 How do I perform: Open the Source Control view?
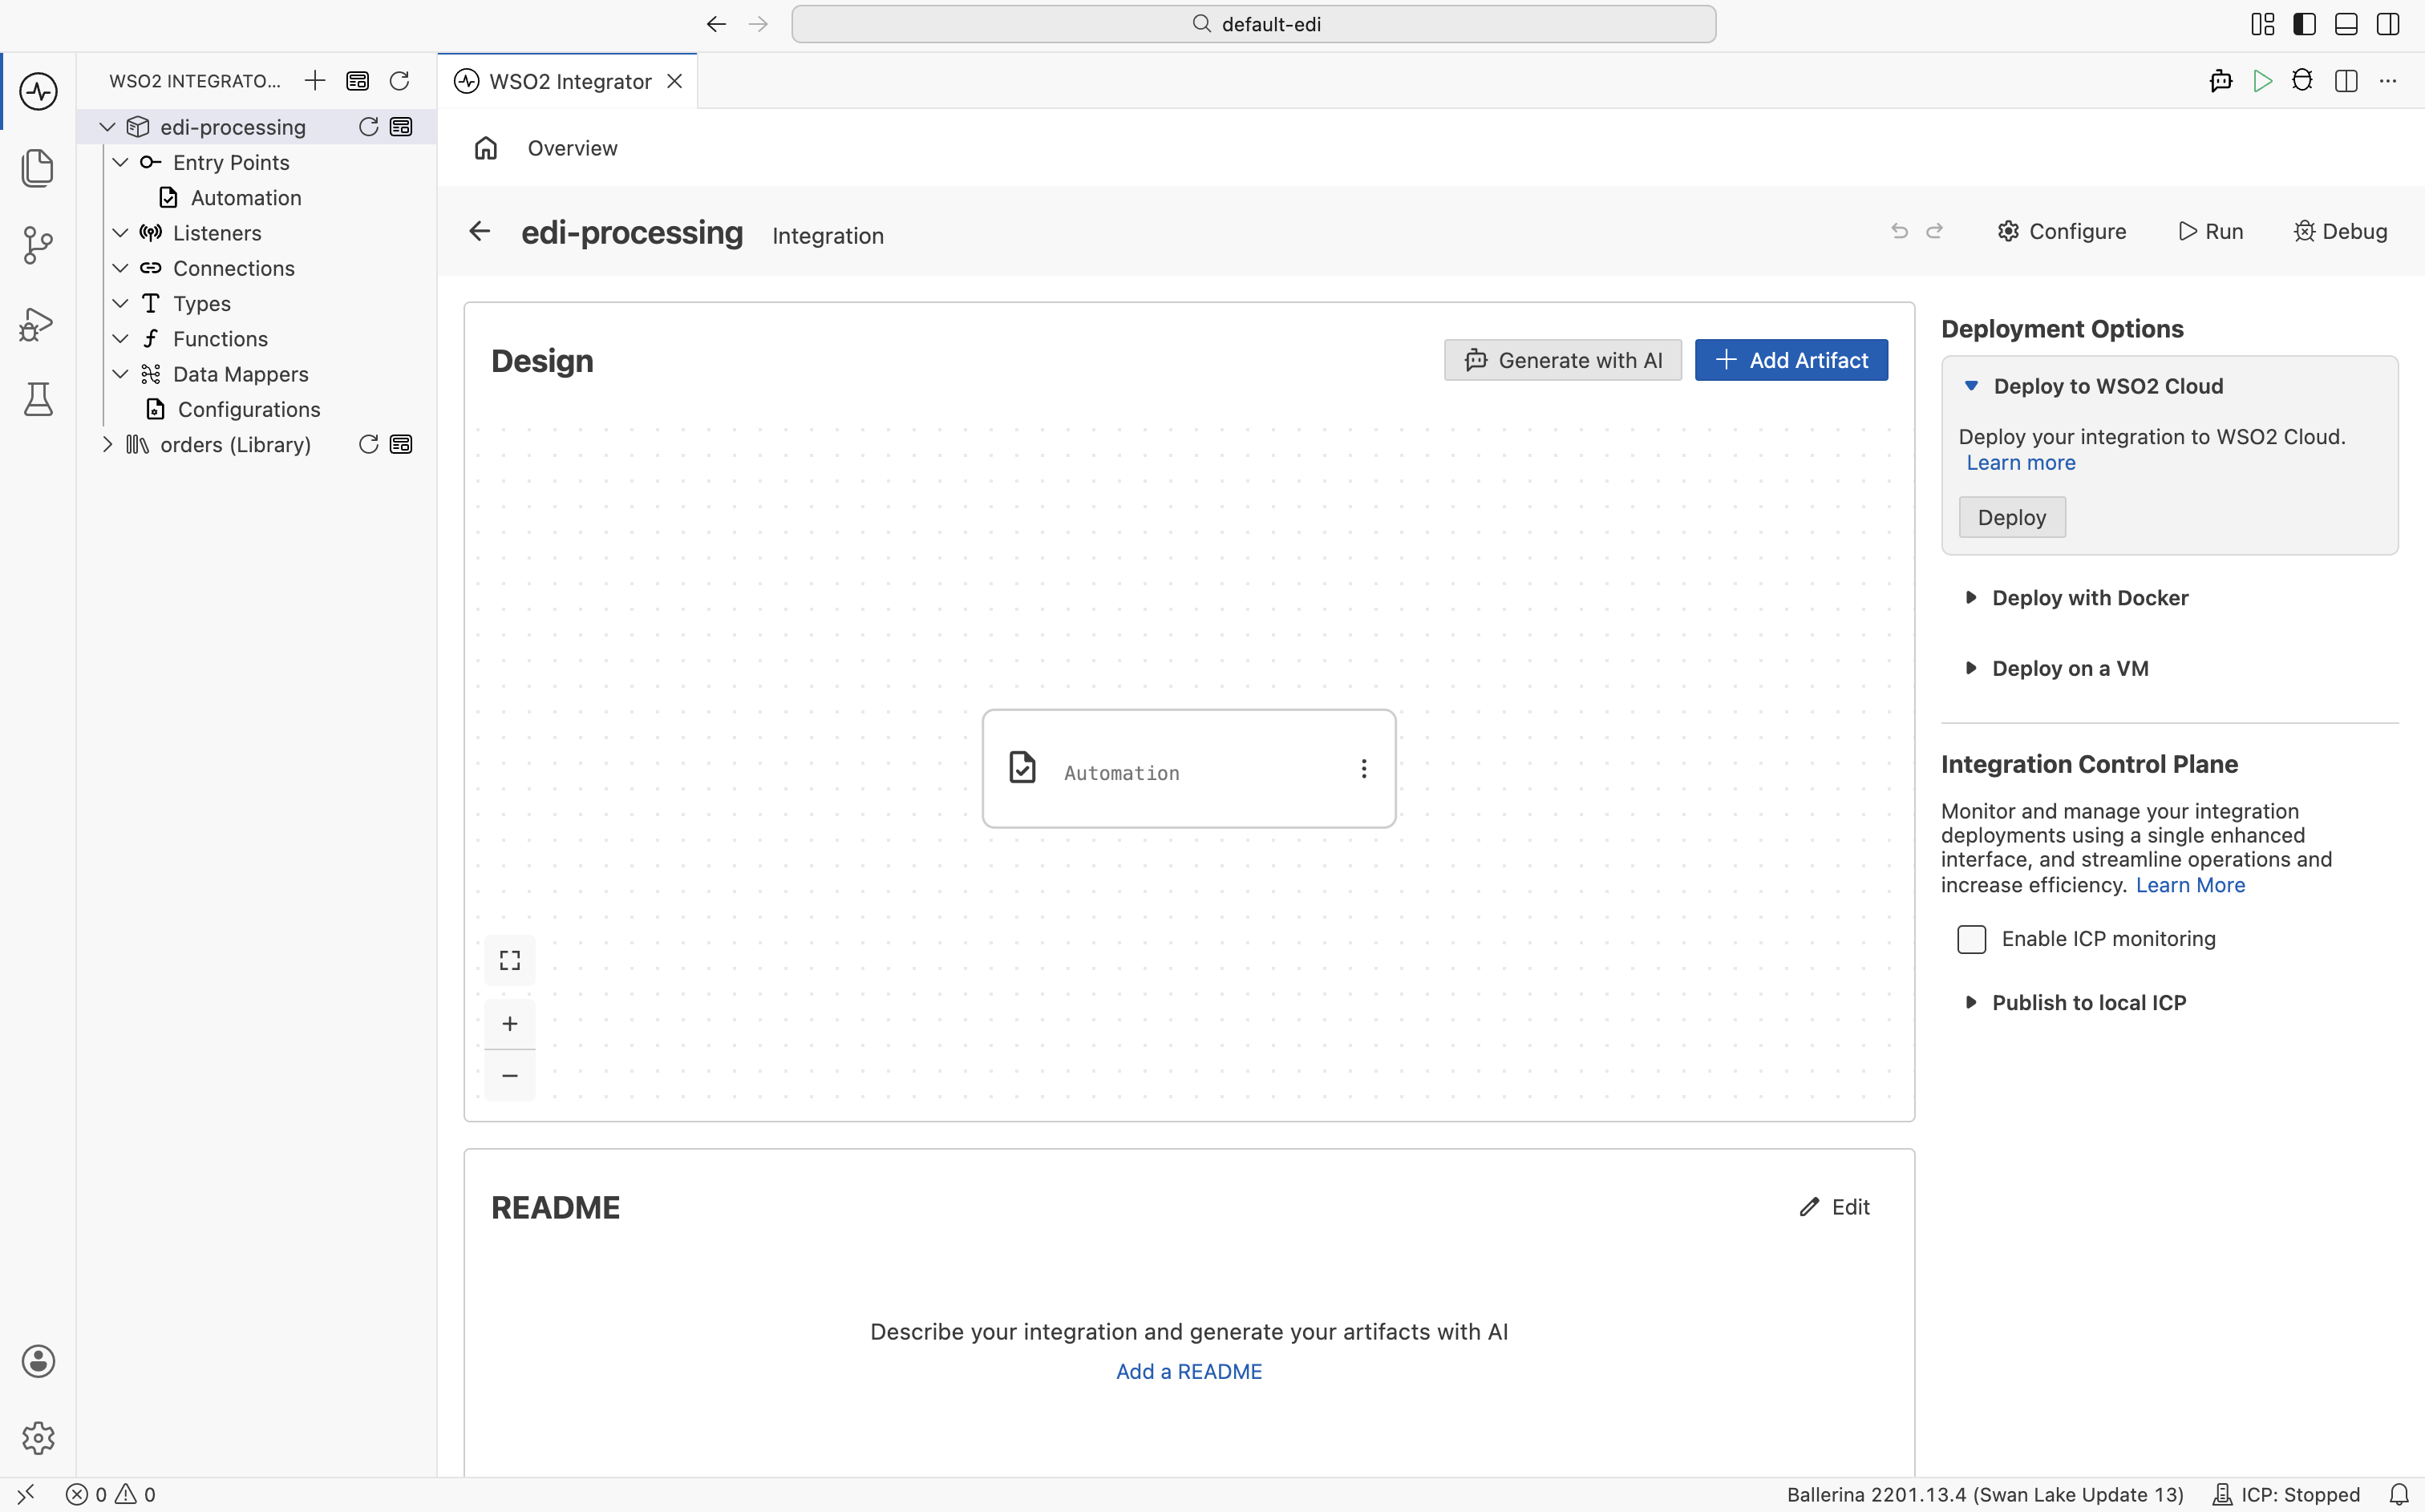click(38, 245)
